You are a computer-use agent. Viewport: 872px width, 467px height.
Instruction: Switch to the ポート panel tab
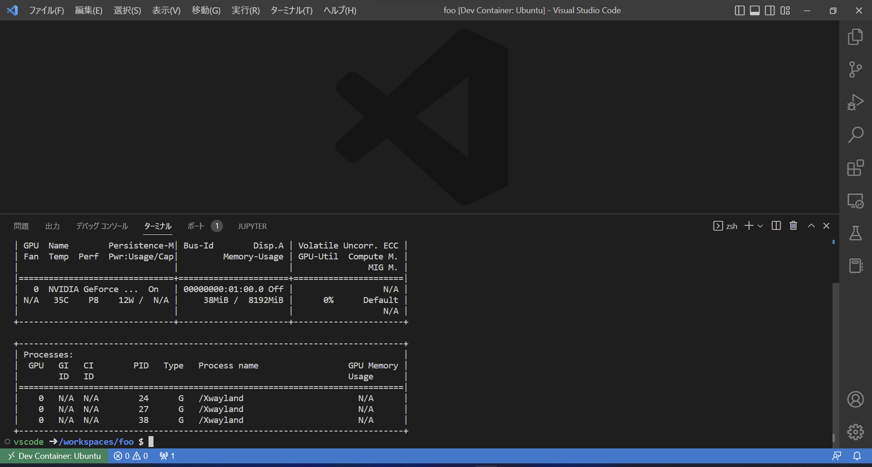196,226
